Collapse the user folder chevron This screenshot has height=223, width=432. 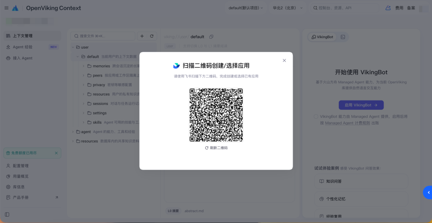(x=73, y=47)
